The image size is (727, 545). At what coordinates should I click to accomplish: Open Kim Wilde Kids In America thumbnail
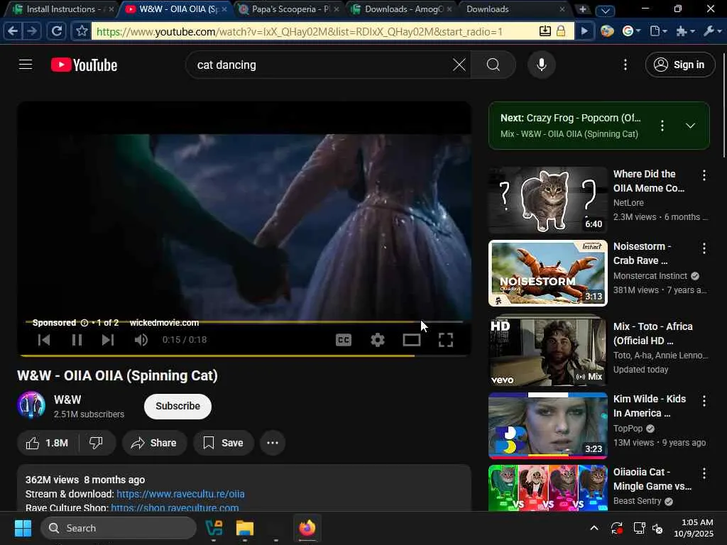click(548, 426)
